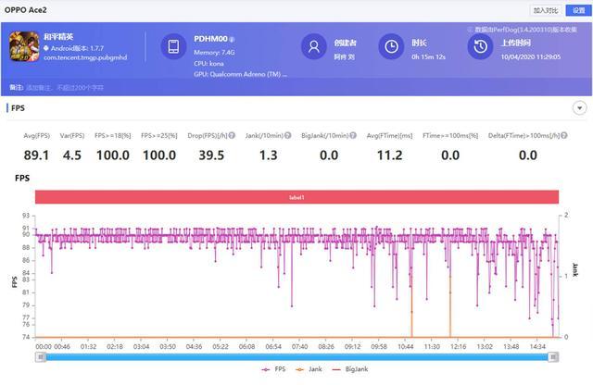The width and height of the screenshot is (593, 385).
Task: Click the 加入对比 compare button
Action: 545,9
